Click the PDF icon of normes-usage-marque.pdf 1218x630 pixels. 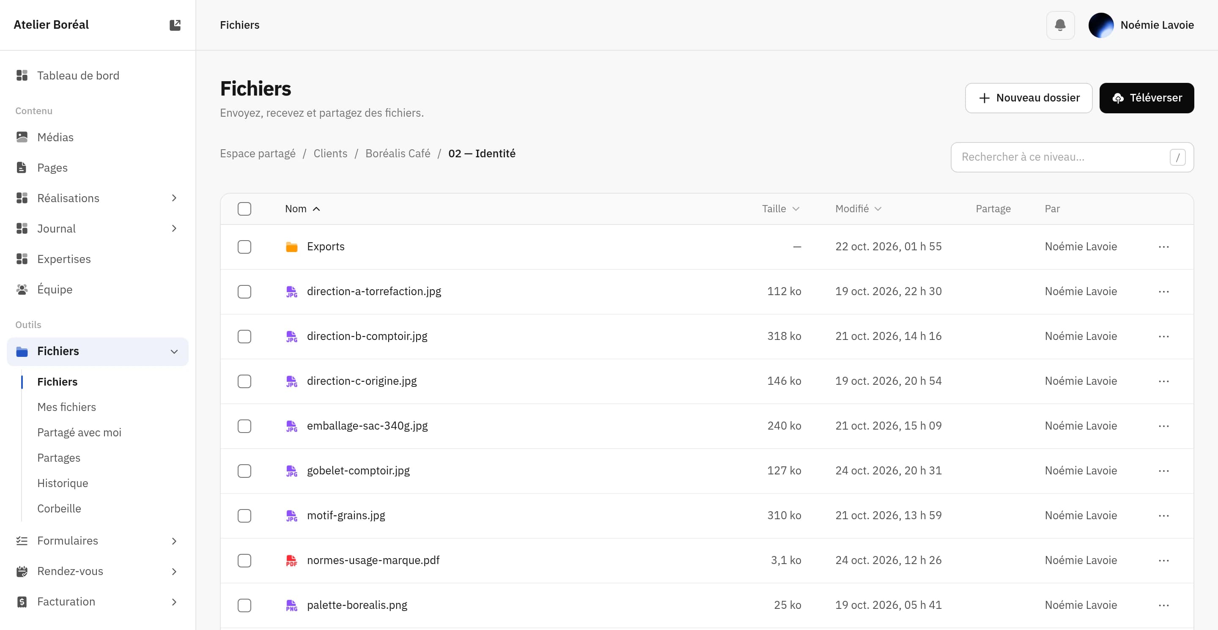coord(292,561)
